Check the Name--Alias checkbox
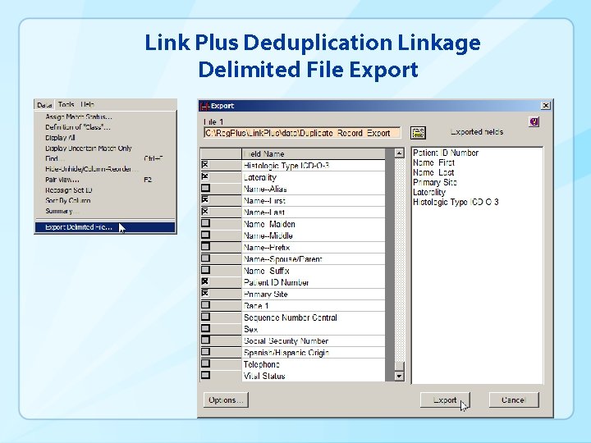This screenshot has height=443, width=591. click(x=205, y=188)
